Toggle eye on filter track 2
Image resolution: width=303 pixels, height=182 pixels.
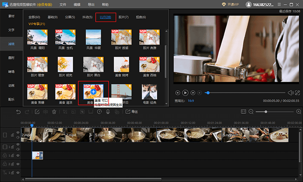pyautogui.click(x=18, y=164)
